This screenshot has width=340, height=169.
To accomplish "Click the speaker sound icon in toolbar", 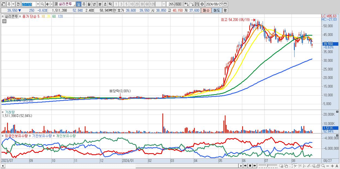I will pos(48,4).
